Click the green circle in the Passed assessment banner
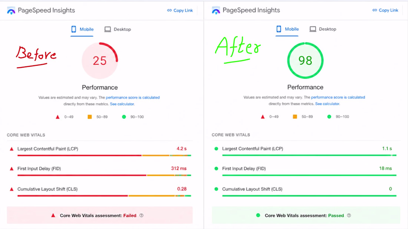The image size is (408, 229). 258,215
